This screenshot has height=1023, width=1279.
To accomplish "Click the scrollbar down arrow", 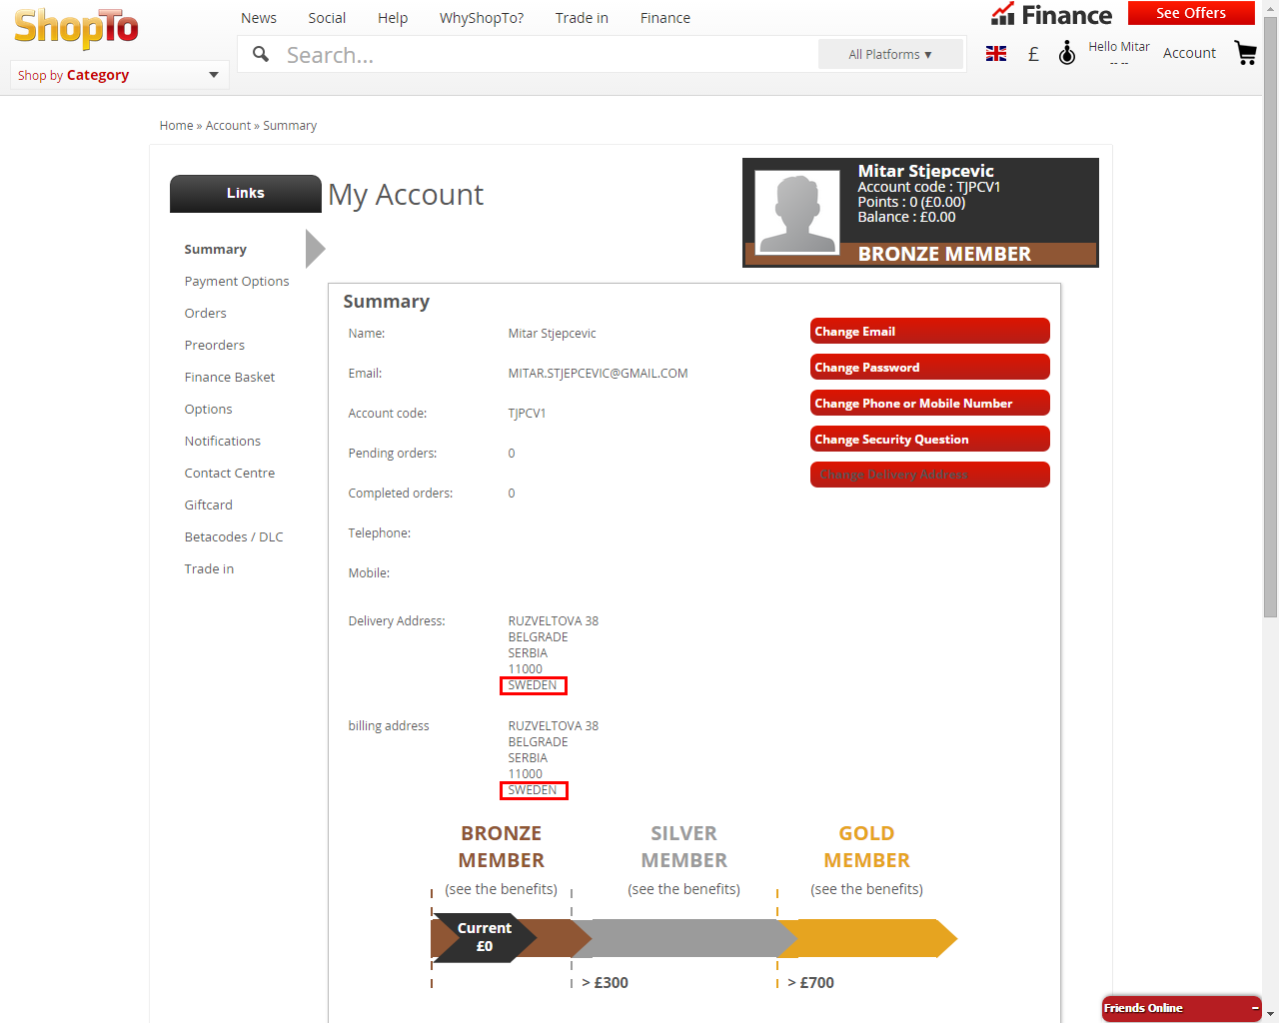I will 1270,1013.
